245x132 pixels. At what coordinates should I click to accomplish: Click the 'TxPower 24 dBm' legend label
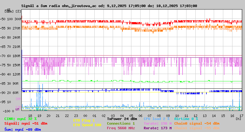point(122,119)
